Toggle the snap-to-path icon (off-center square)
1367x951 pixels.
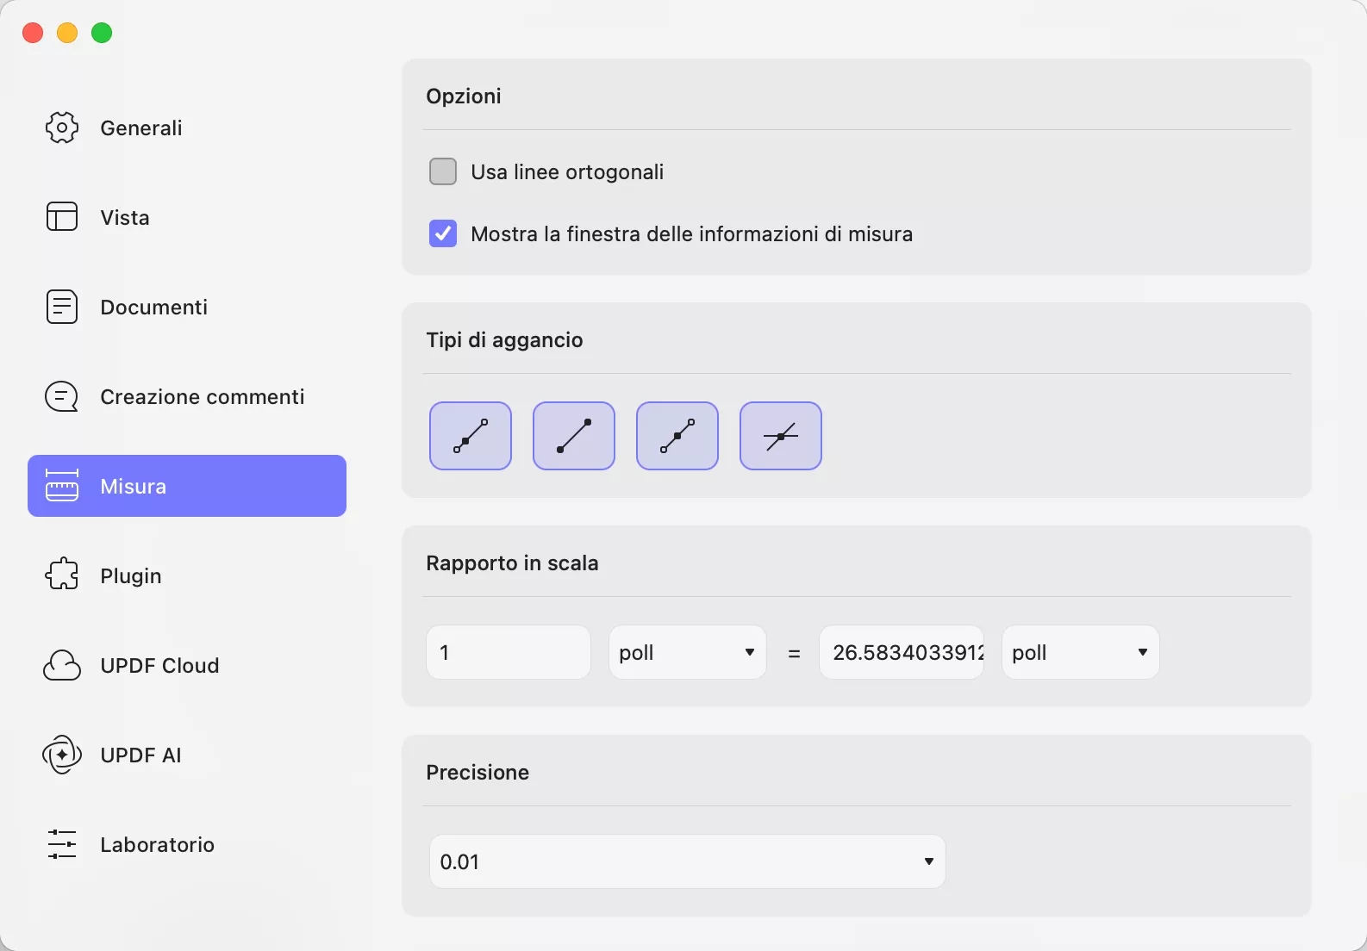click(471, 436)
